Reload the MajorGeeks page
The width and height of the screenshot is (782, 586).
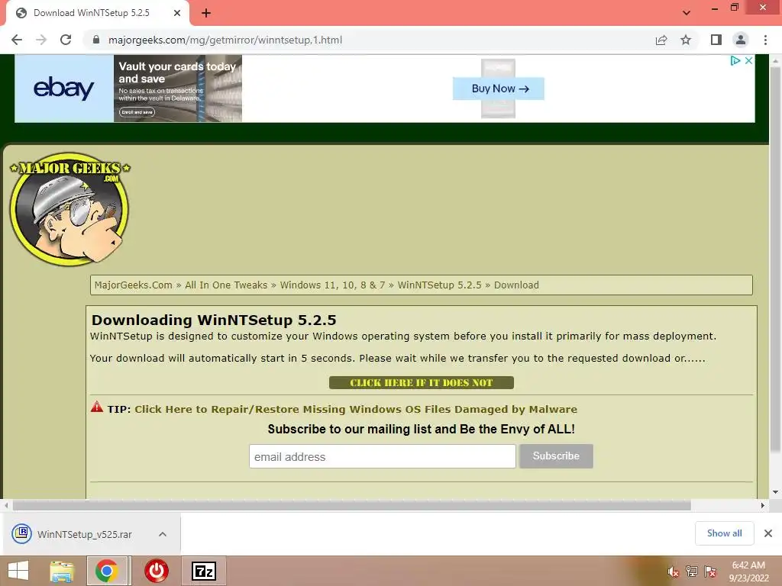coord(66,40)
